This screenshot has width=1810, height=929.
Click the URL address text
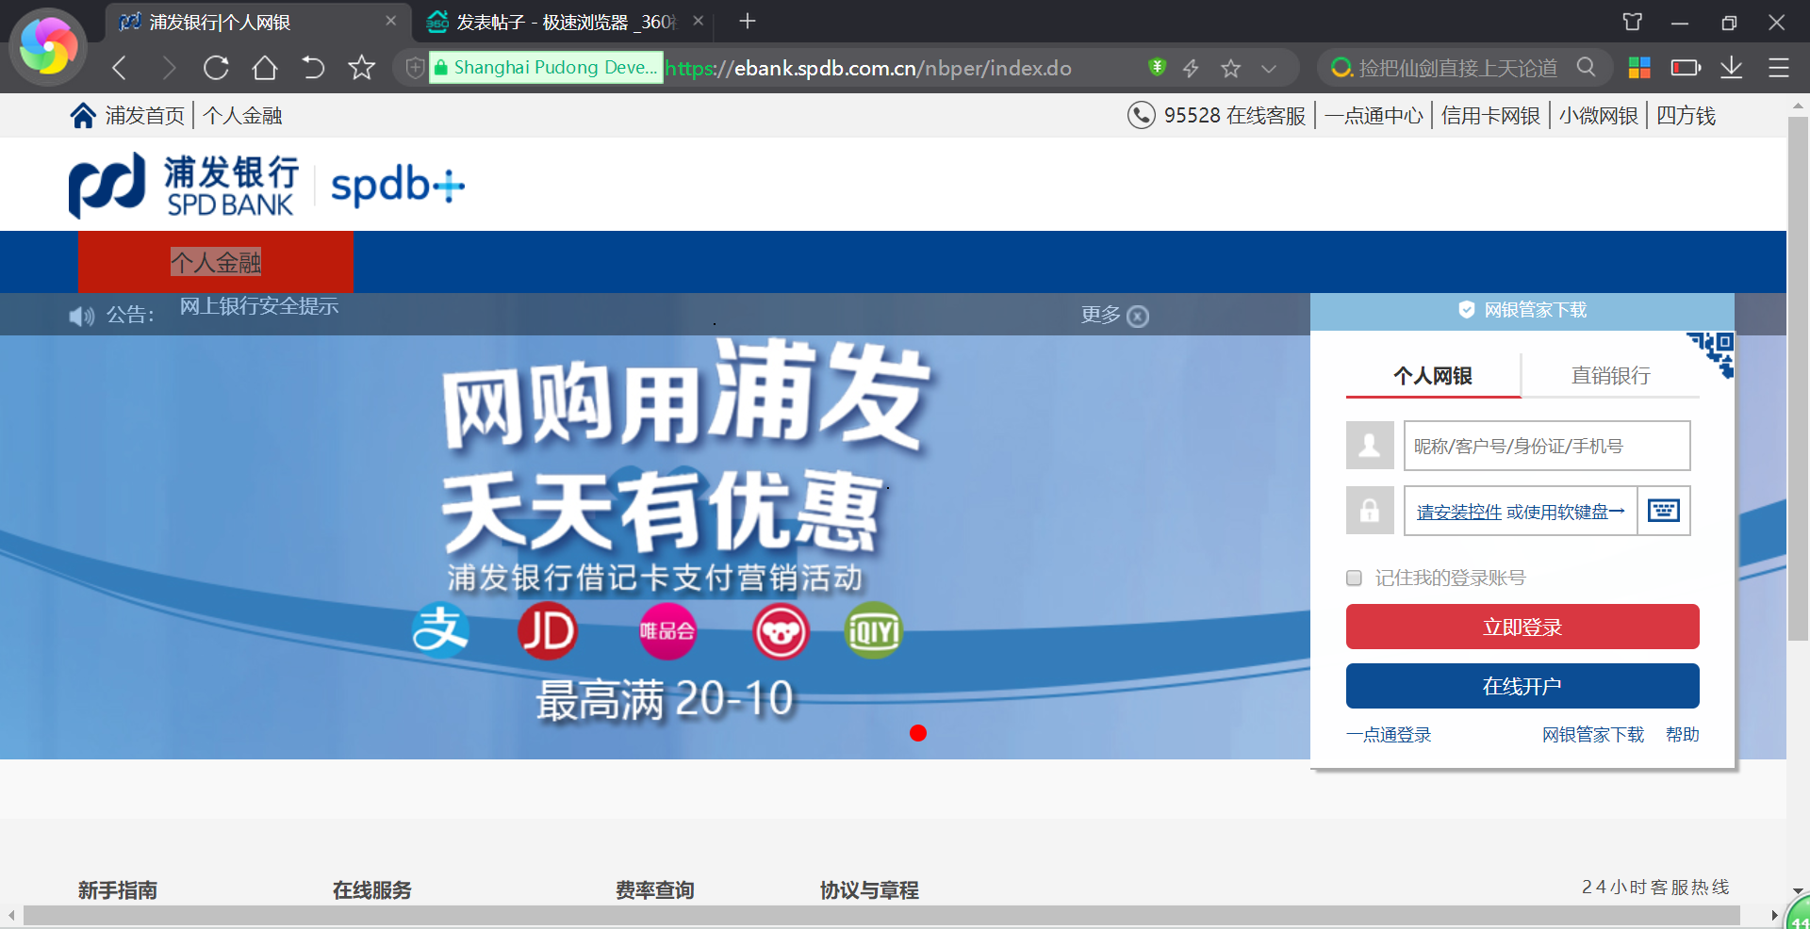pos(868,68)
